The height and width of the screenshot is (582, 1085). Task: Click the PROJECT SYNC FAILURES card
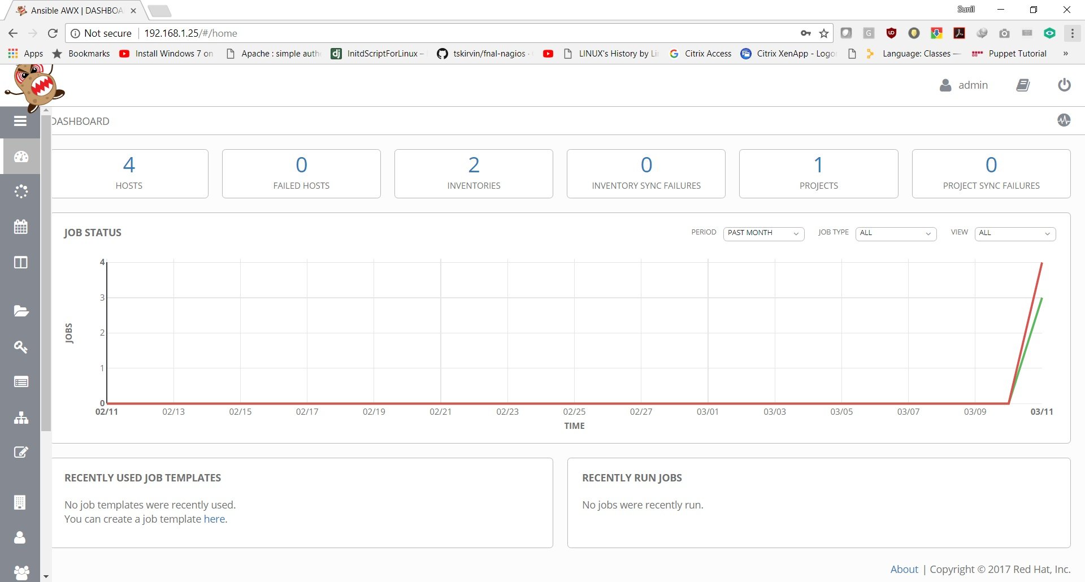click(x=991, y=173)
